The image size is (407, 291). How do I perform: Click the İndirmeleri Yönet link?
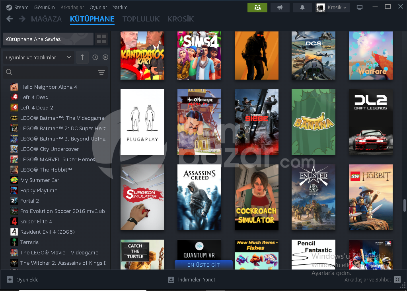pyautogui.click(x=197, y=279)
